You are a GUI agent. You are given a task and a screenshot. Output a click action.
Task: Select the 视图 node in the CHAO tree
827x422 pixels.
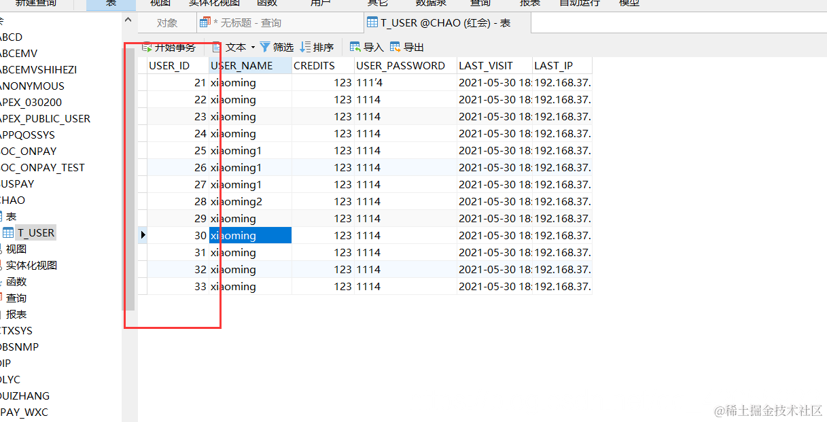16,249
